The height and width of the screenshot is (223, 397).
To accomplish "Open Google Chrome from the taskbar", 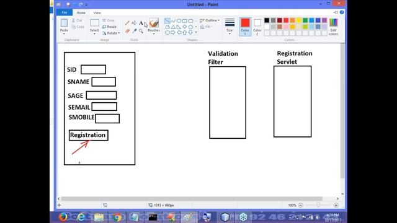I will click(x=117, y=217).
